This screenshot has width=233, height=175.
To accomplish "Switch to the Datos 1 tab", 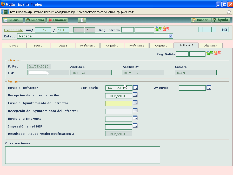I will [14, 46].
